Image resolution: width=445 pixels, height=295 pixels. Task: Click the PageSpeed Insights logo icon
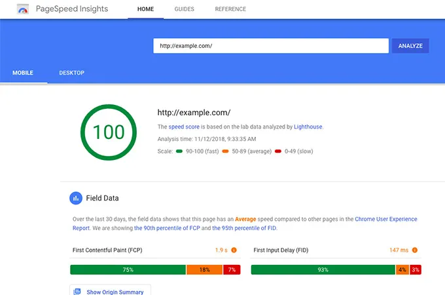(x=23, y=10)
